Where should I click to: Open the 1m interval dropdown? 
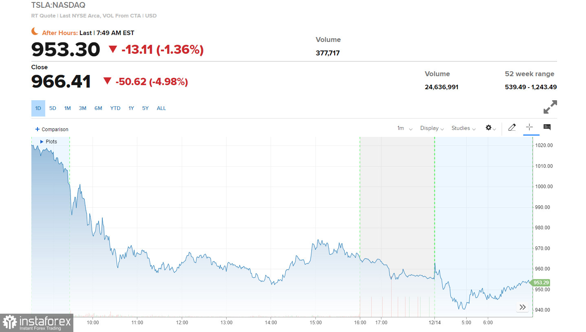[x=405, y=128]
